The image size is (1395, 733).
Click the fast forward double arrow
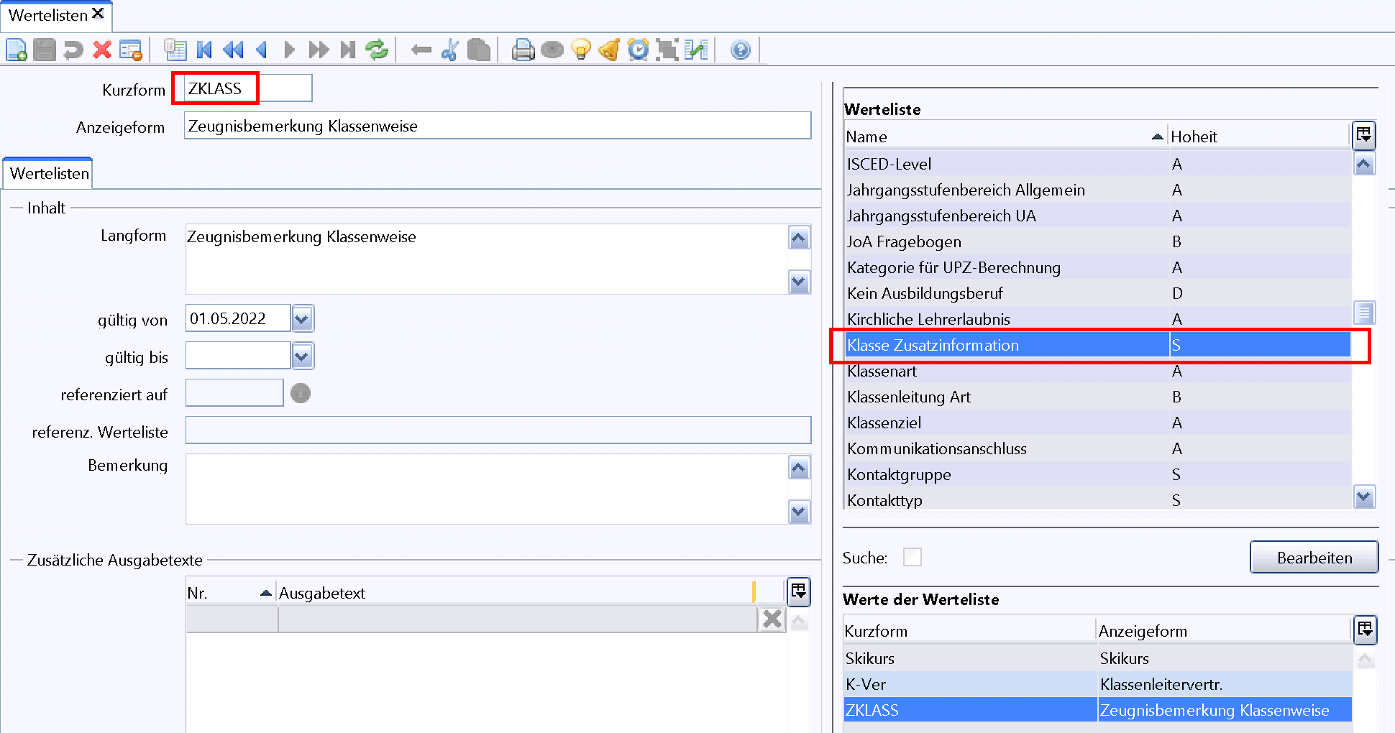[319, 50]
